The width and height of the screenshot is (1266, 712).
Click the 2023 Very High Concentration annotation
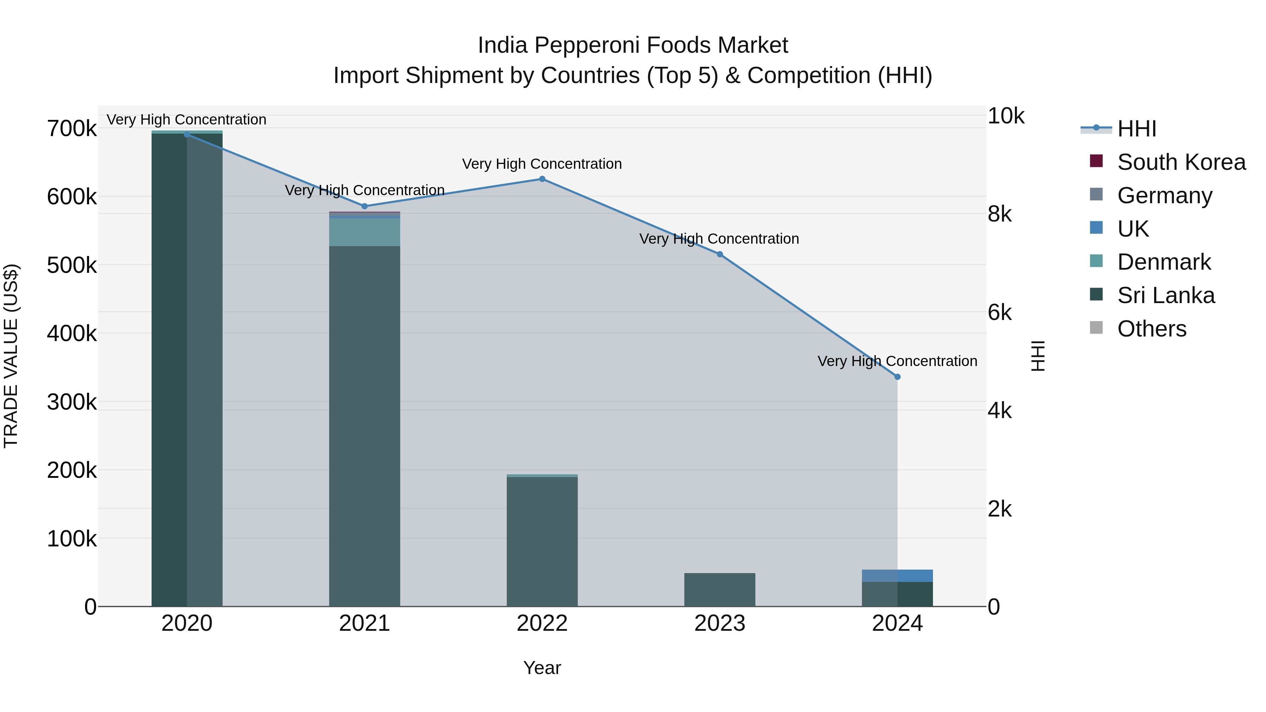(720, 239)
